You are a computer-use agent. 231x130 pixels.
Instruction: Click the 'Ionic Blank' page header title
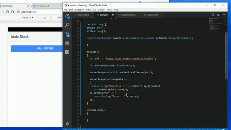point(19,37)
